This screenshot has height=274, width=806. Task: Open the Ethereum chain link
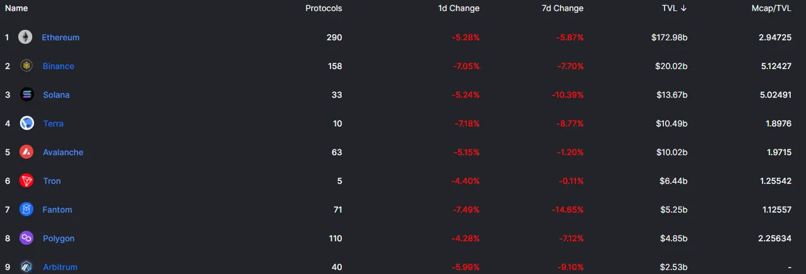pos(60,37)
